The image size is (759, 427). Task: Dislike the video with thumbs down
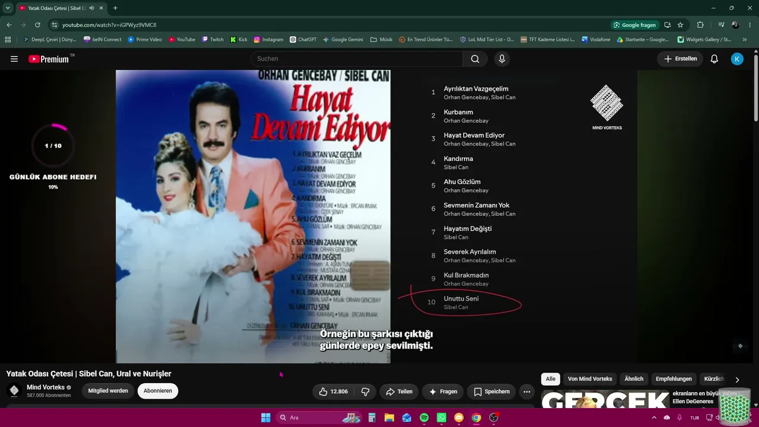click(365, 391)
